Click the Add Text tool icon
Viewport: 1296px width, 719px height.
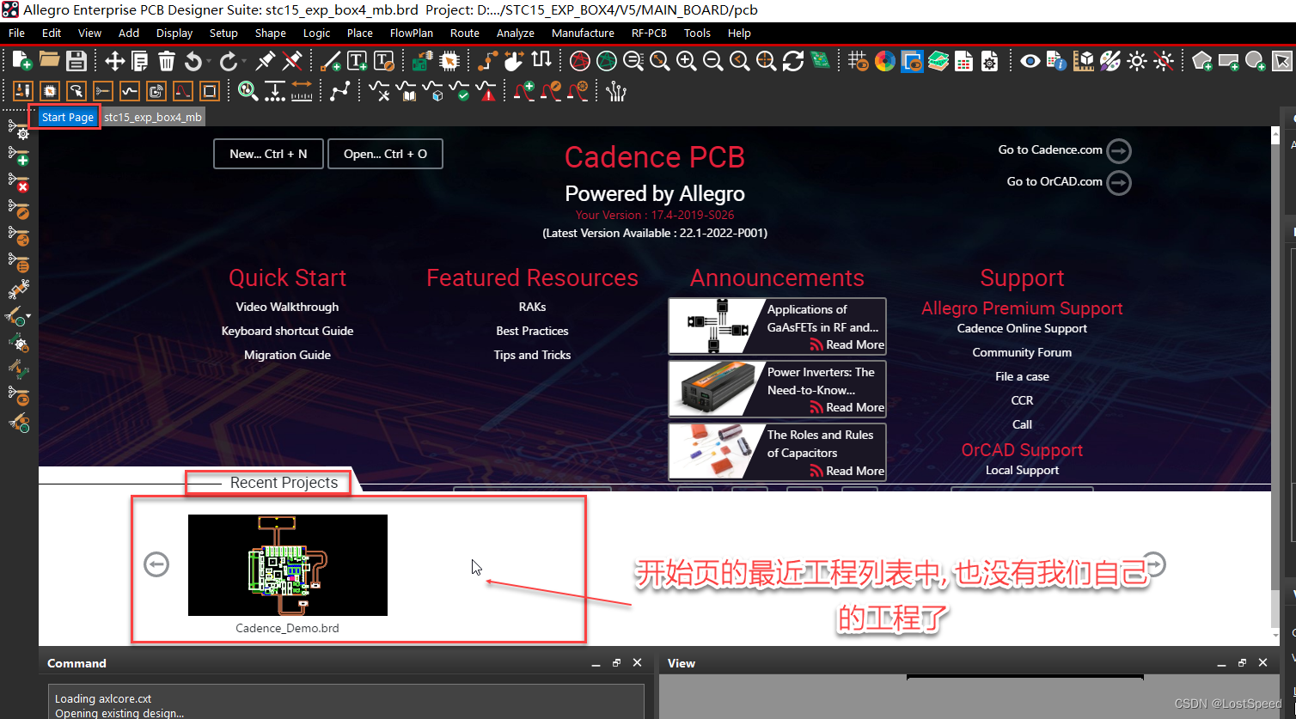pos(357,61)
